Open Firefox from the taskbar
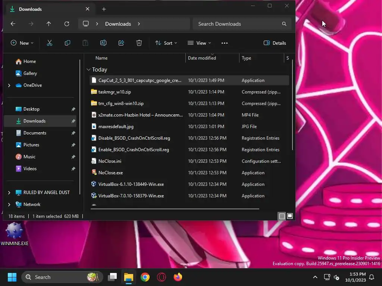 pos(178,277)
